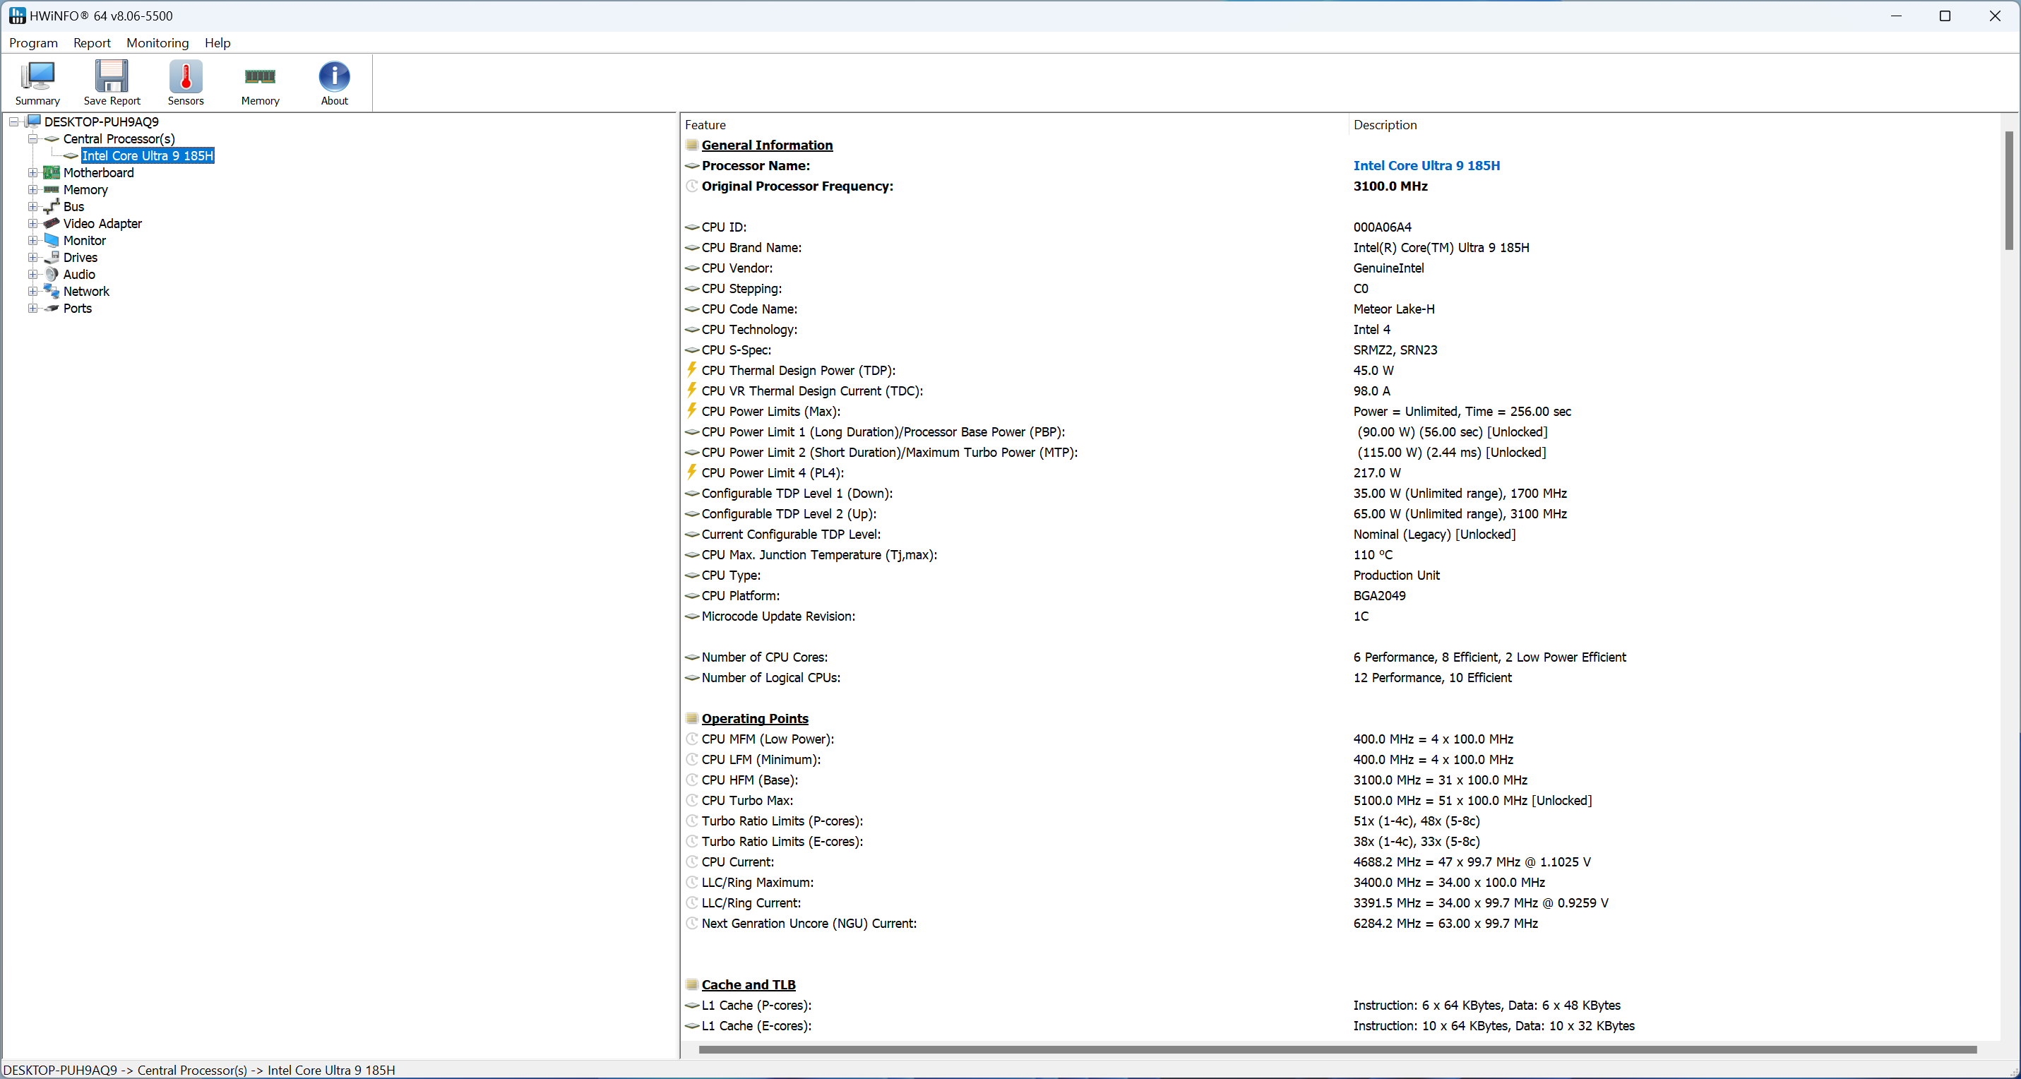
Task: Click the lightning icon beside CPU TDP
Action: pos(691,369)
